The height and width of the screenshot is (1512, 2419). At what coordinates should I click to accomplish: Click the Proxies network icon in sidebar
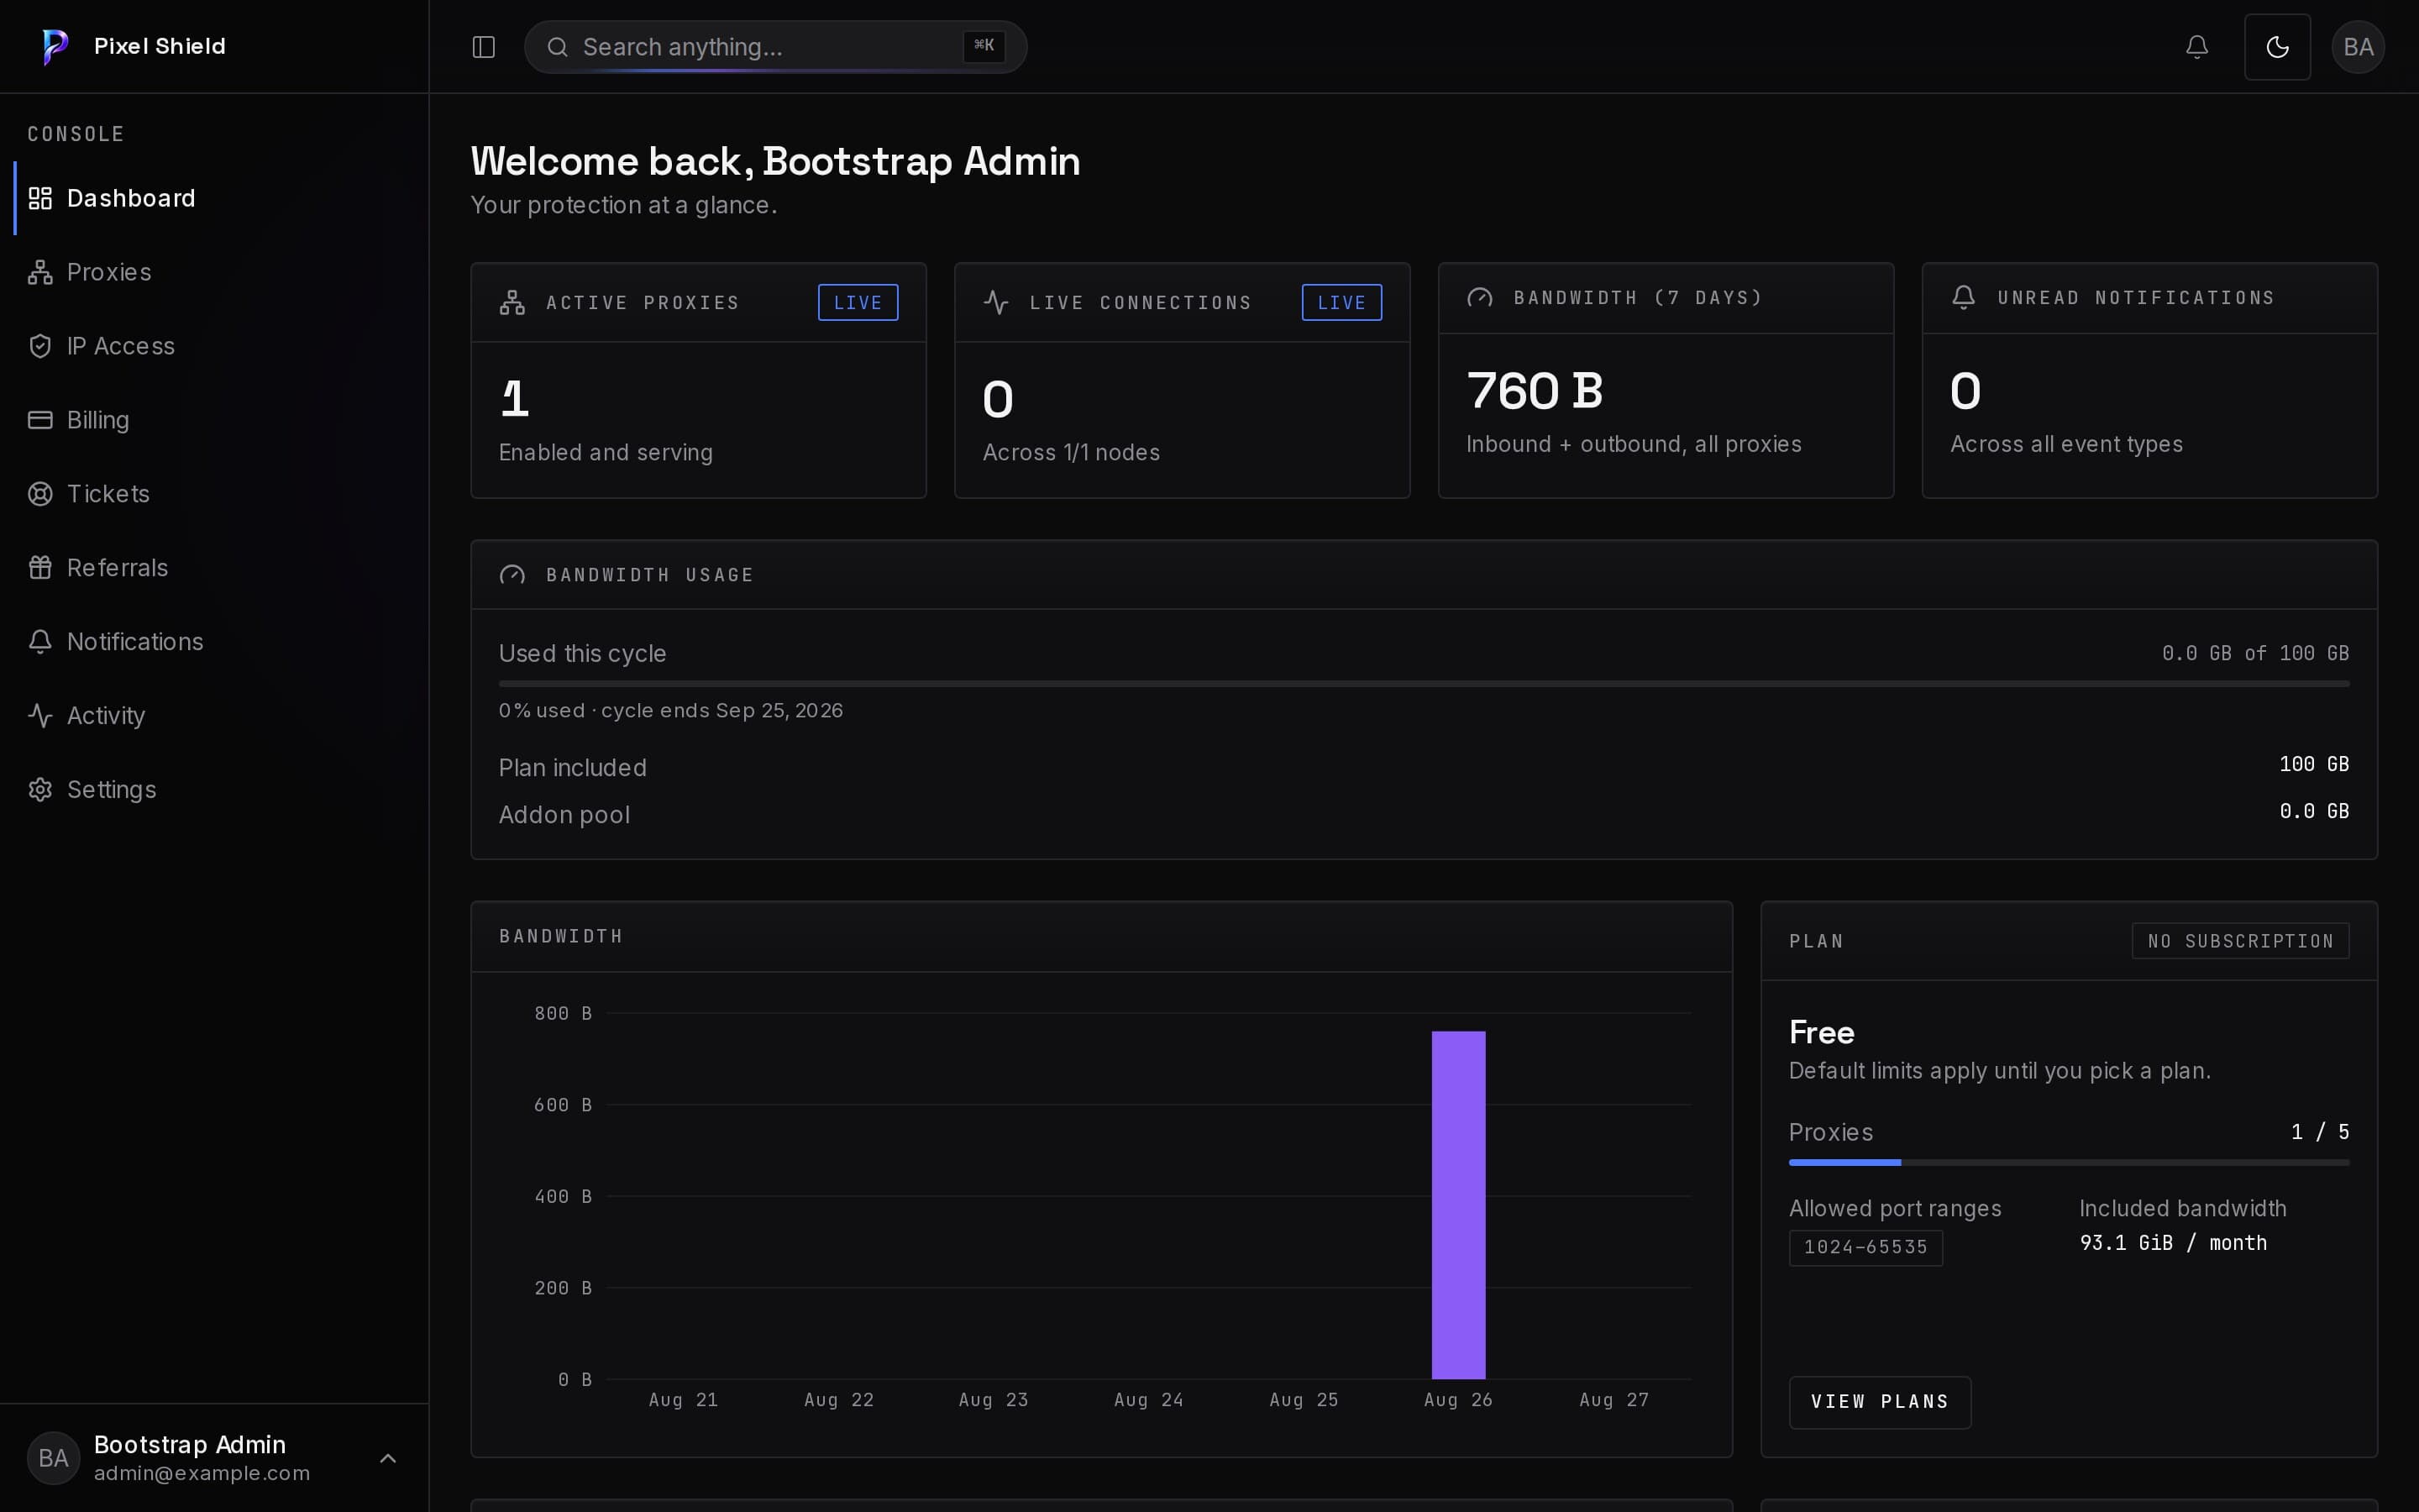click(40, 272)
